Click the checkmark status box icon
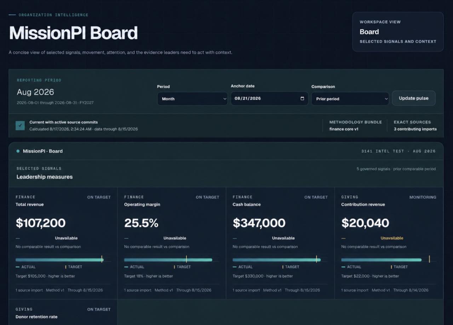Image resolution: width=453 pixels, height=325 pixels. click(20, 125)
